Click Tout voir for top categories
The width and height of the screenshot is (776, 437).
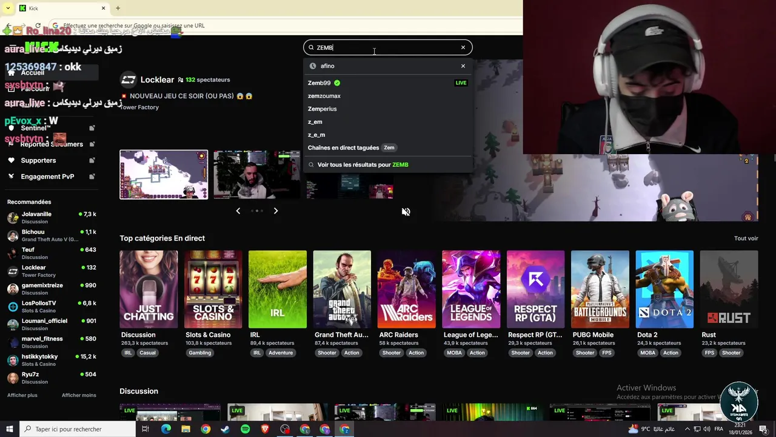(x=746, y=239)
